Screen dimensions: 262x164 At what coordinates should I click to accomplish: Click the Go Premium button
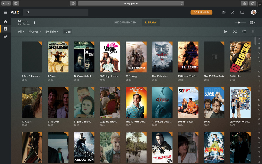[x=202, y=12]
